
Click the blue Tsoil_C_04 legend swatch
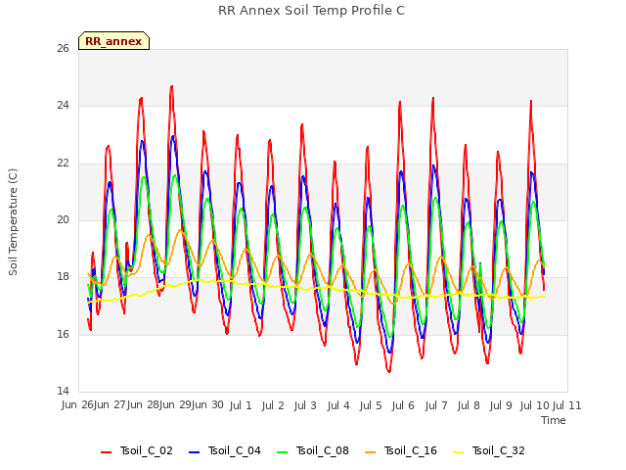click(194, 452)
